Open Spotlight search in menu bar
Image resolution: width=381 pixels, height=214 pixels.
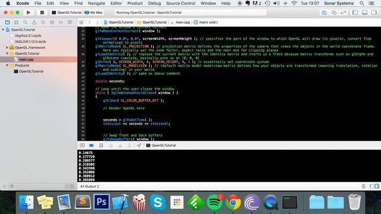[362, 4]
